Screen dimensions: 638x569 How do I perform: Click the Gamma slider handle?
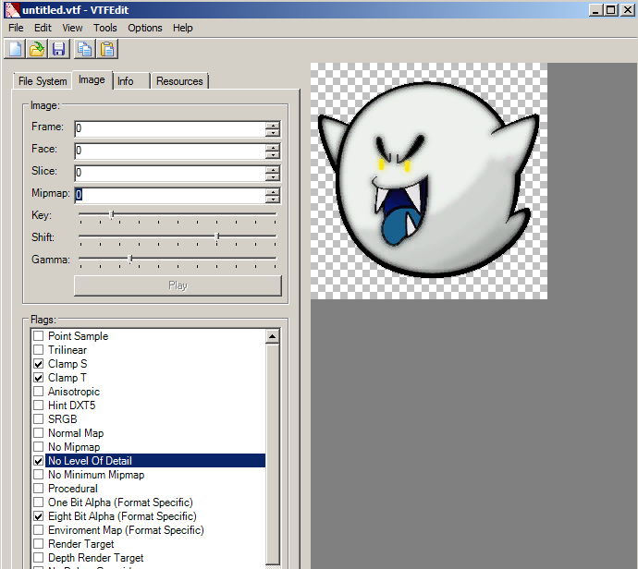coord(130,259)
